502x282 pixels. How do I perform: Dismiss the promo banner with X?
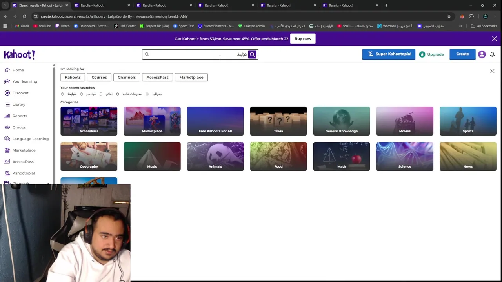pos(494,39)
